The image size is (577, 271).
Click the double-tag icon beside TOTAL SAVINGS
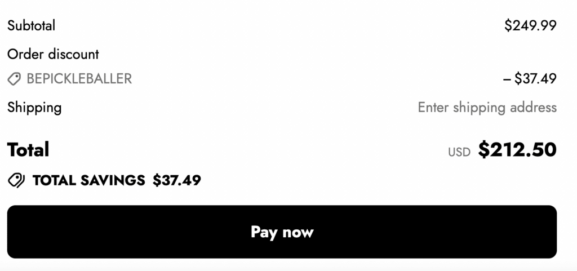pyautogui.click(x=16, y=180)
